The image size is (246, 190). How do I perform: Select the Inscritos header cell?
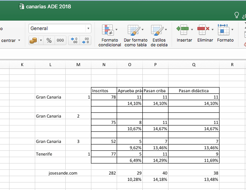tap(104, 91)
